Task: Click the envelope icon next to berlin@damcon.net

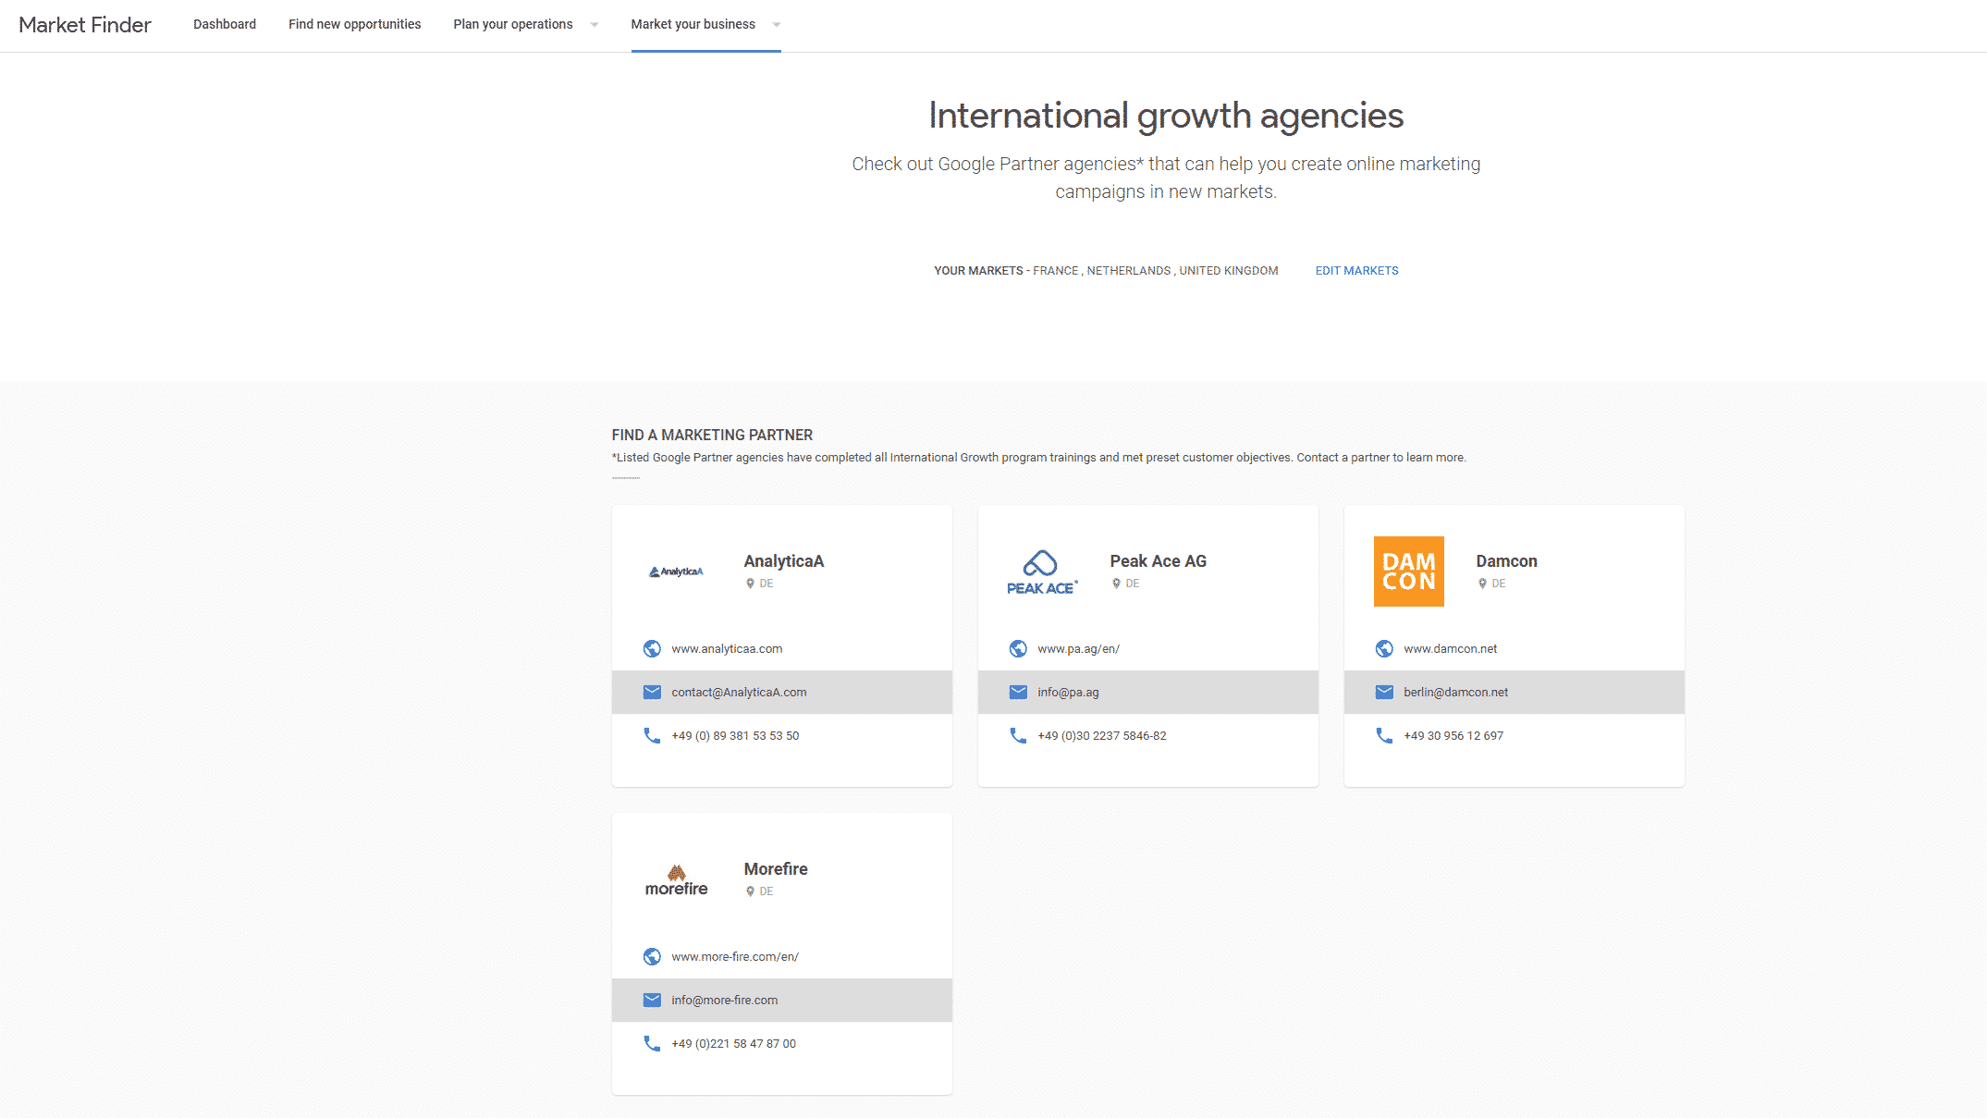Action: point(1384,693)
